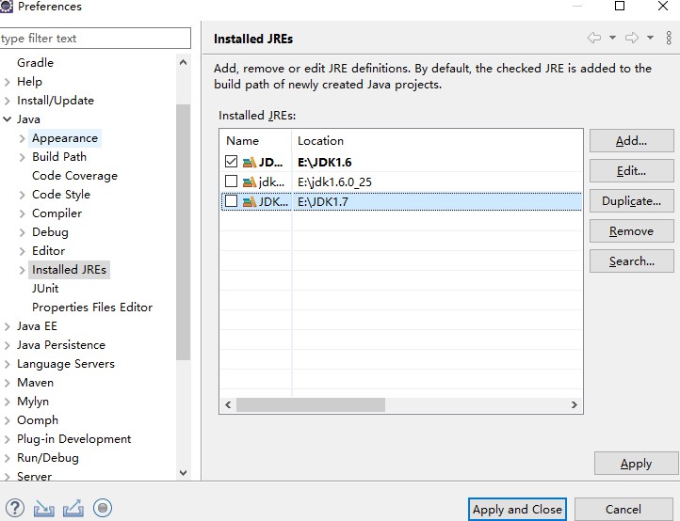Viewport: 680px width, 521px height.
Task: Expand the Appearance node arrow
Action: pyautogui.click(x=22, y=138)
